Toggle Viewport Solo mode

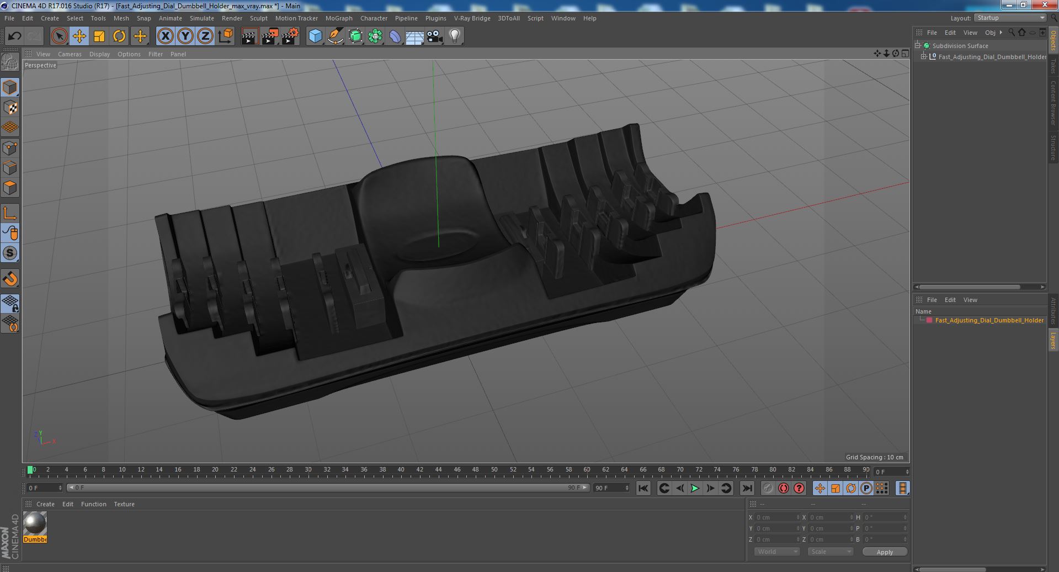10,253
